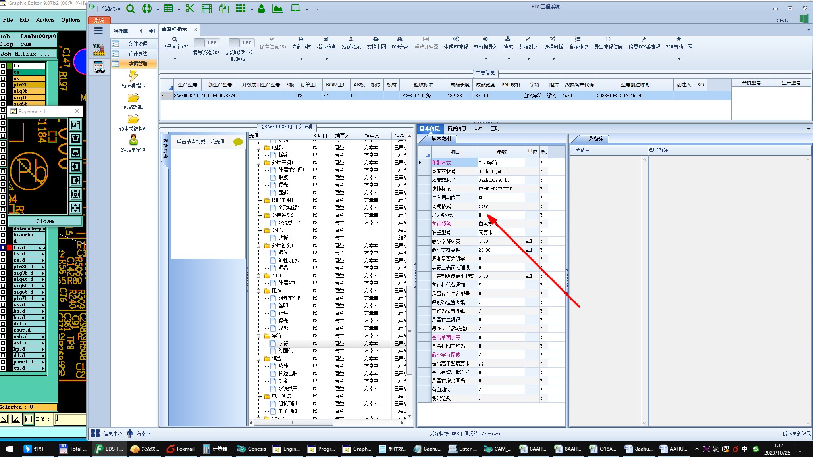
Task: Open the Bom查询2 folder icon
Action: [x=133, y=98]
